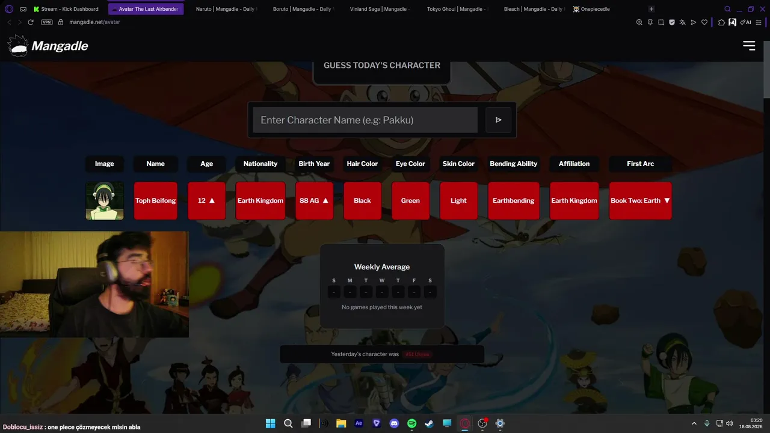Screen dimensions: 770x433
Task: Click the Mangadle logo
Action: coord(48,46)
